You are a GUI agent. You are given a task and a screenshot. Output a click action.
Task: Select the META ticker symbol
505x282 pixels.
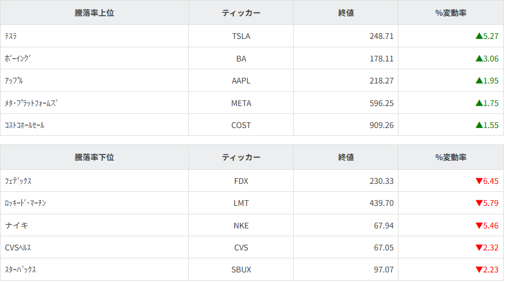(241, 103)
